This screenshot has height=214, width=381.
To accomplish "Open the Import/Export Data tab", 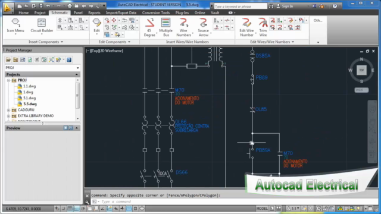I will pyautogui.click(x=121, y=12).
